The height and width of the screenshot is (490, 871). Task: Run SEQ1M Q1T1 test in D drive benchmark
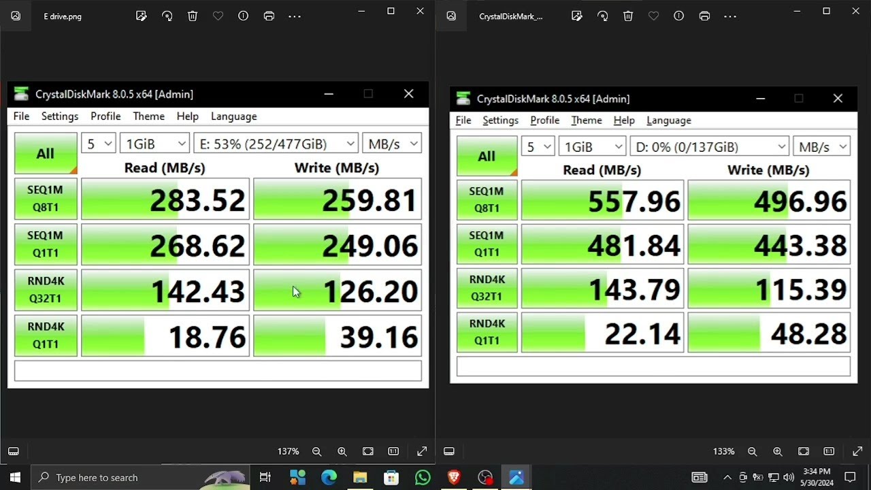click(x=487, y=244)
